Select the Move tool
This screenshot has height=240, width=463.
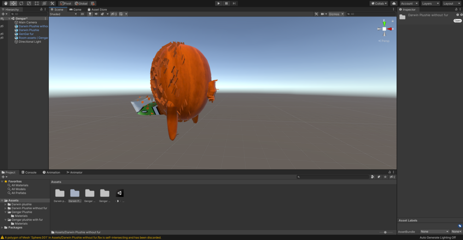click(x=13, y=3)
